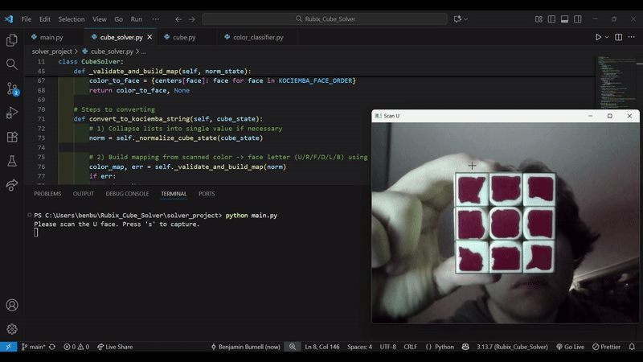The height and width of the screenshot is (362, 643).
Task: Open the Selection menu
Action: point(71,19)
